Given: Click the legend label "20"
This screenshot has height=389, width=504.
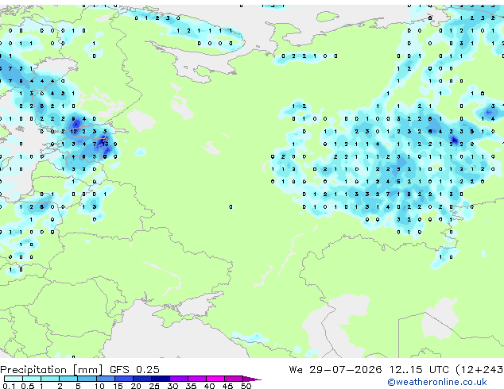Looking at the screenshot, I should pyautogui.click(x=136, y=386).
